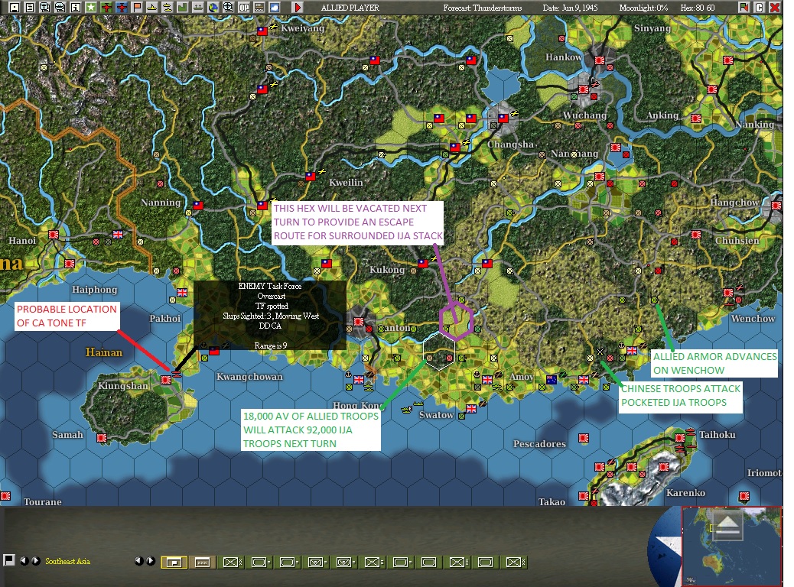Image resolution: width=794 pixels, height=587 pixels.
Task: Click the minimap in the bottom-right corner
Action: (x=732, y=546)
